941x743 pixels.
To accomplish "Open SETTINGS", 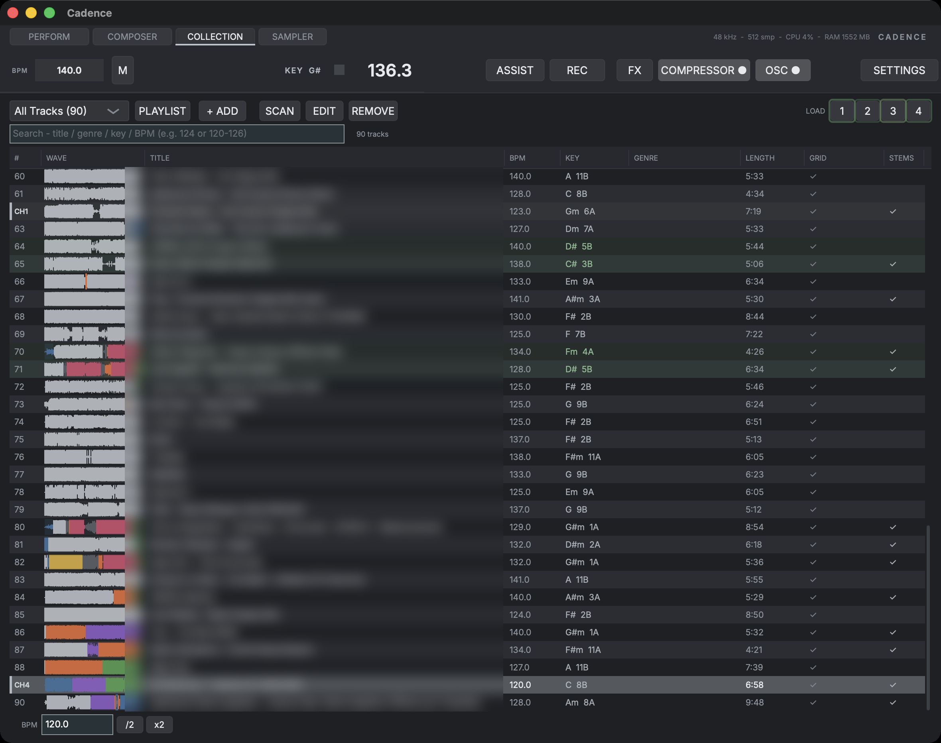I will [899, 70].
